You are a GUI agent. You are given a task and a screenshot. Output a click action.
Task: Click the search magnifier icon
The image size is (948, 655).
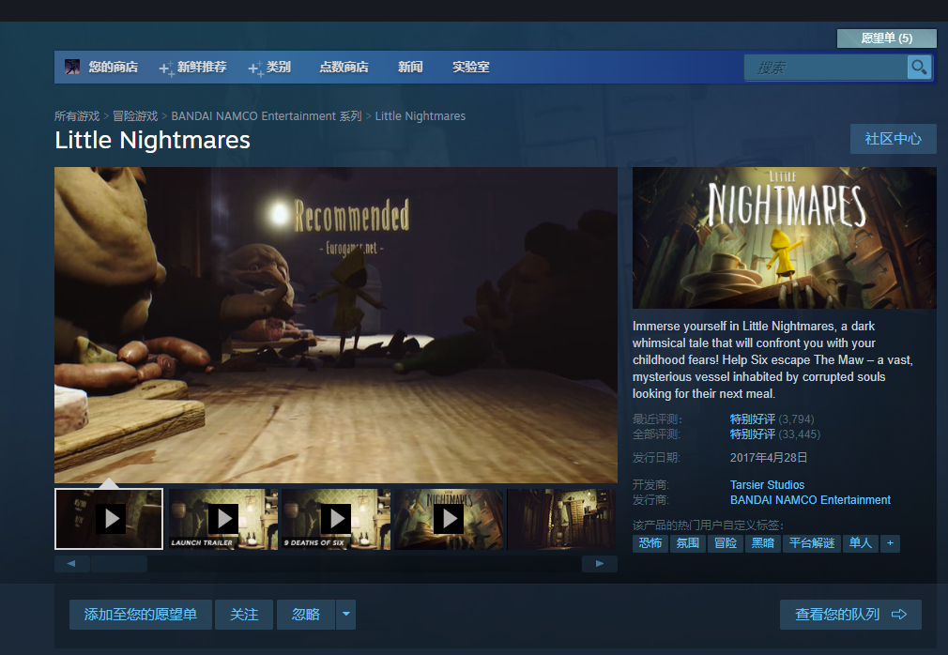click(918, 67)
